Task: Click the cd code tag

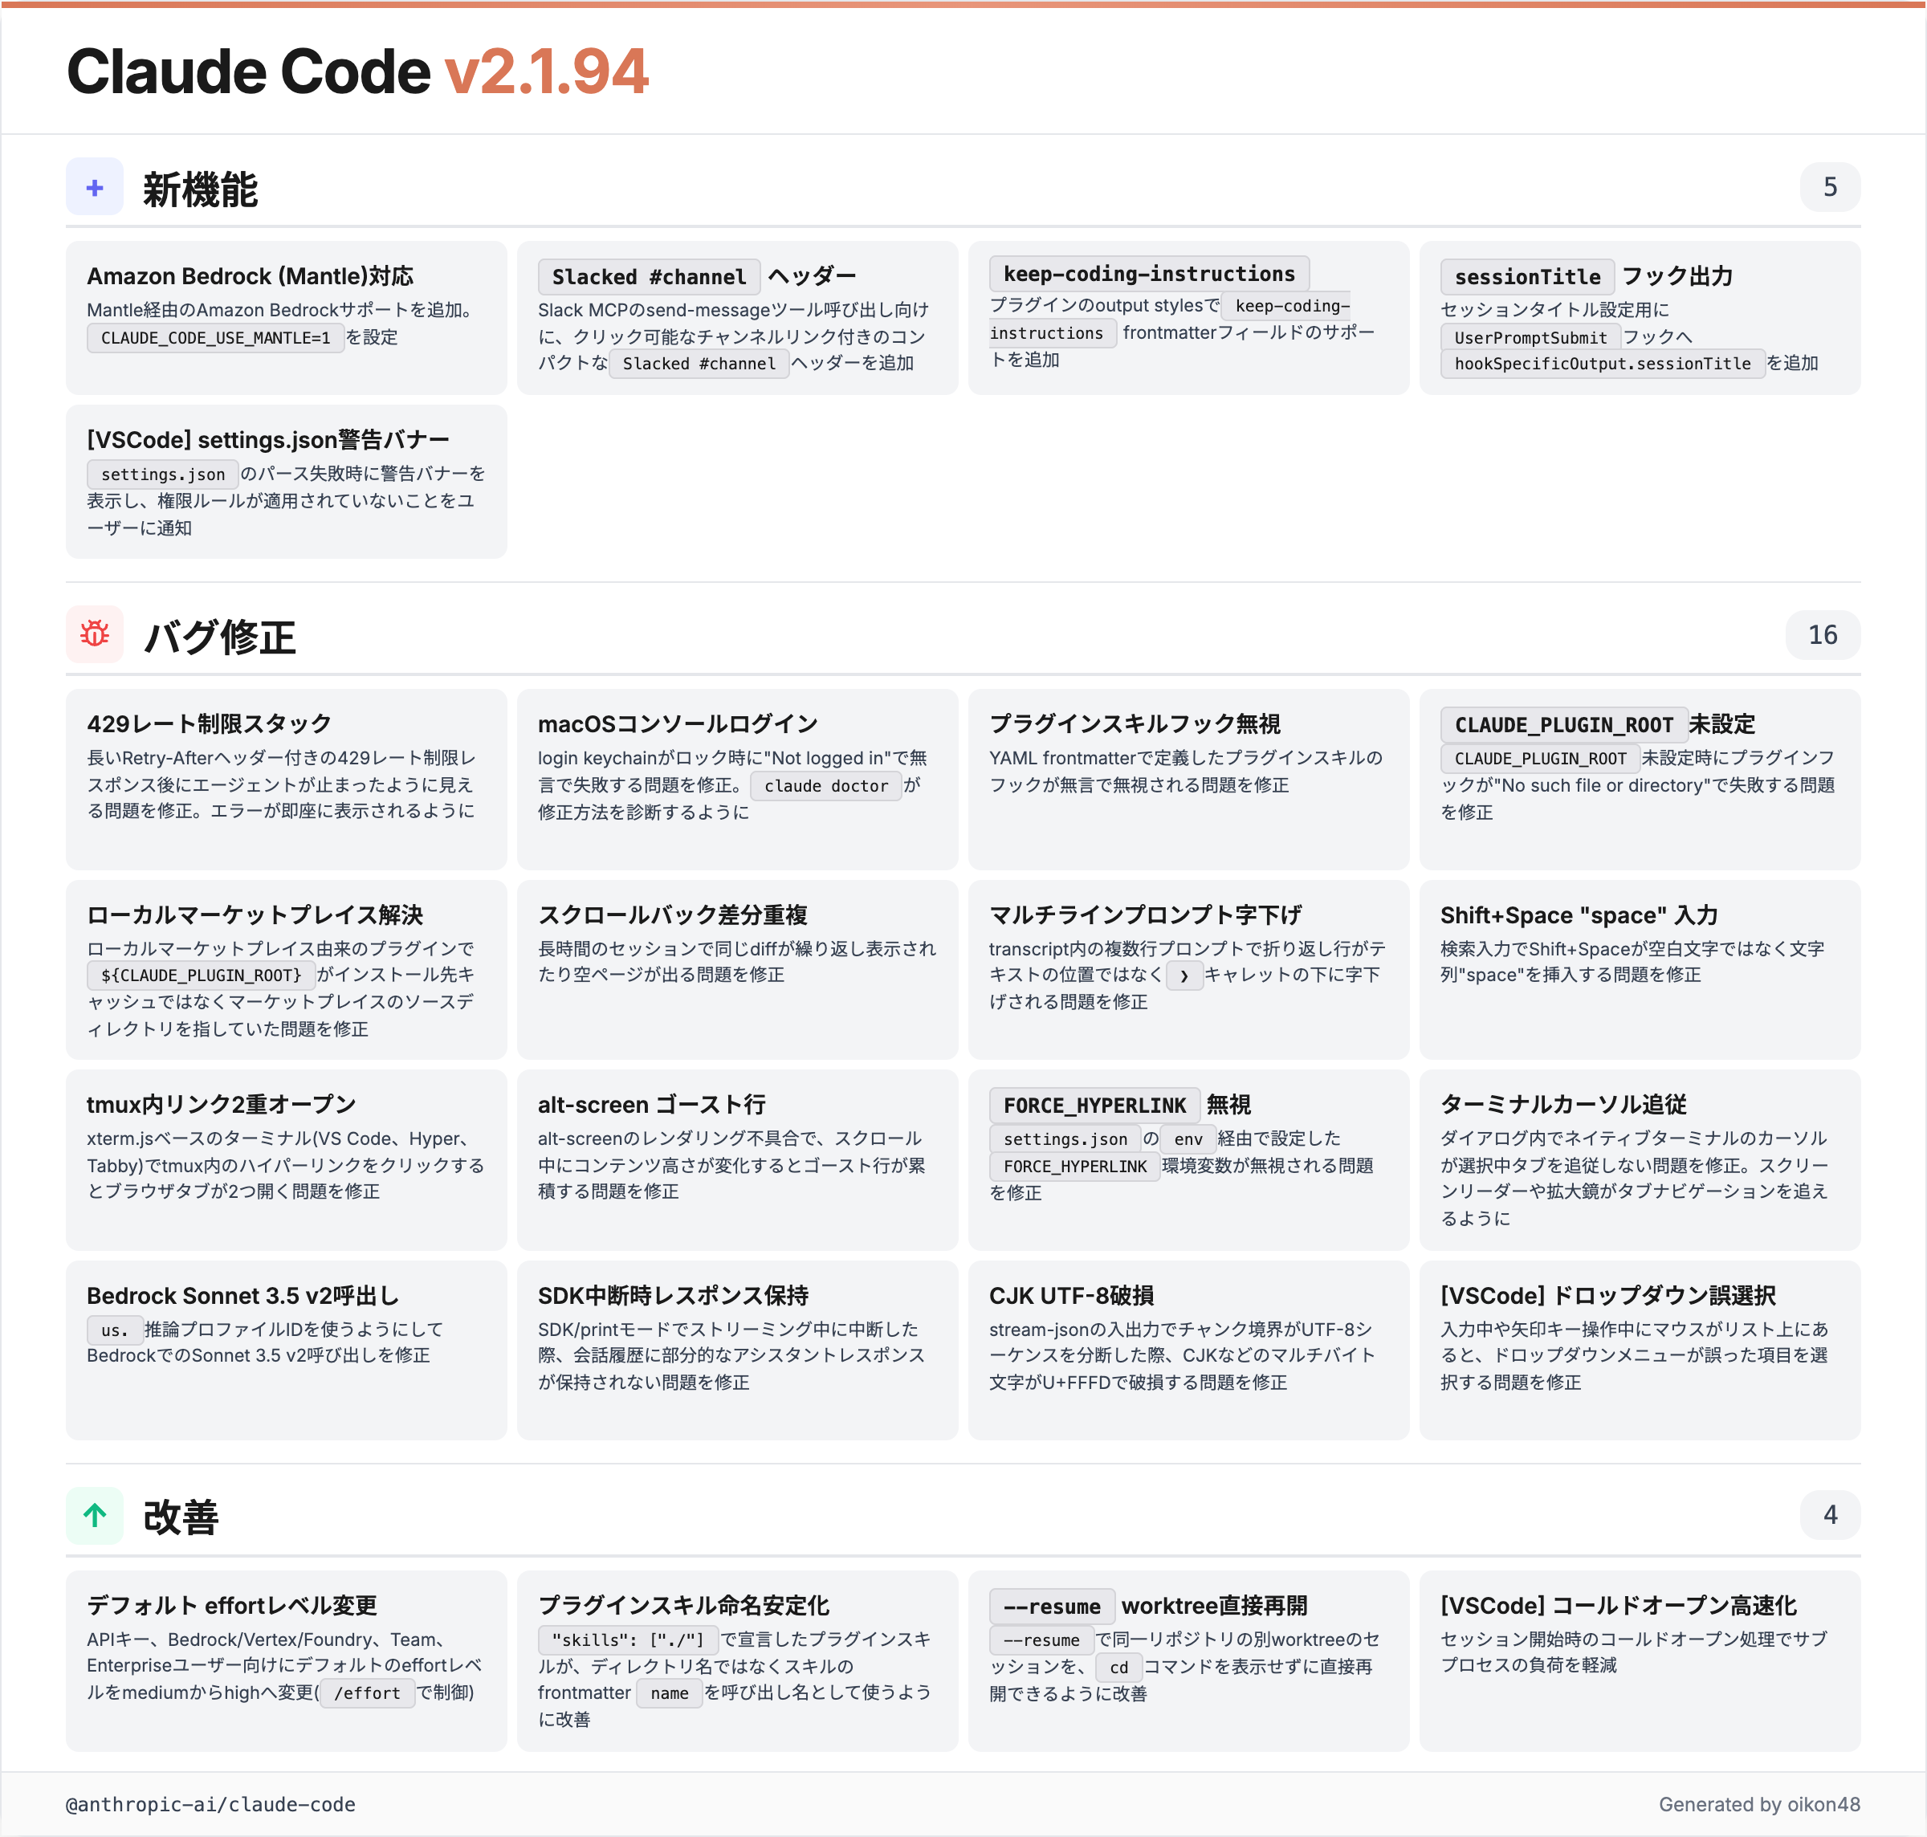Action: tap(1118, 1667)
